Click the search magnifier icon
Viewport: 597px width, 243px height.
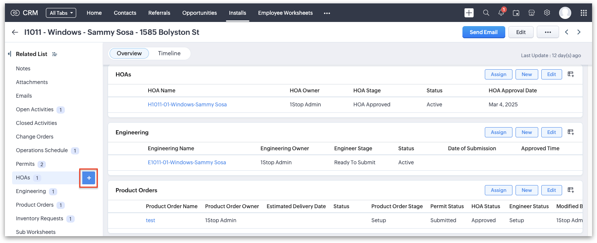click(x=486, y=13)
